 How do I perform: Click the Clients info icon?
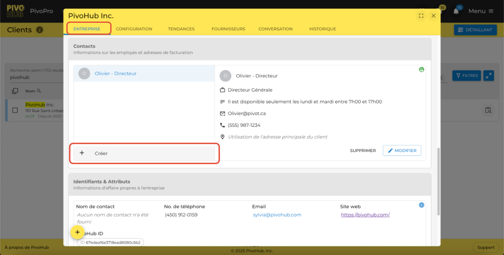[40, 30]
